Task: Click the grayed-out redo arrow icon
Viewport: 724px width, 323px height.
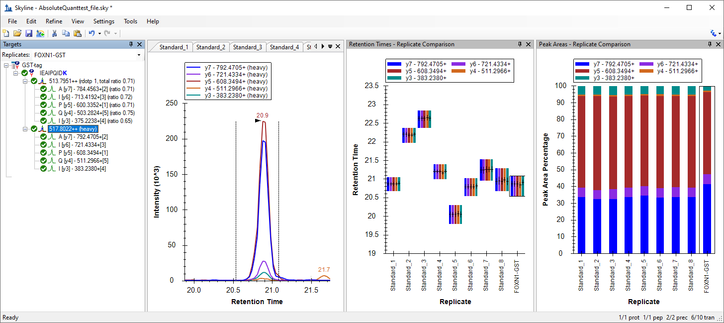Action: (107, 33)
